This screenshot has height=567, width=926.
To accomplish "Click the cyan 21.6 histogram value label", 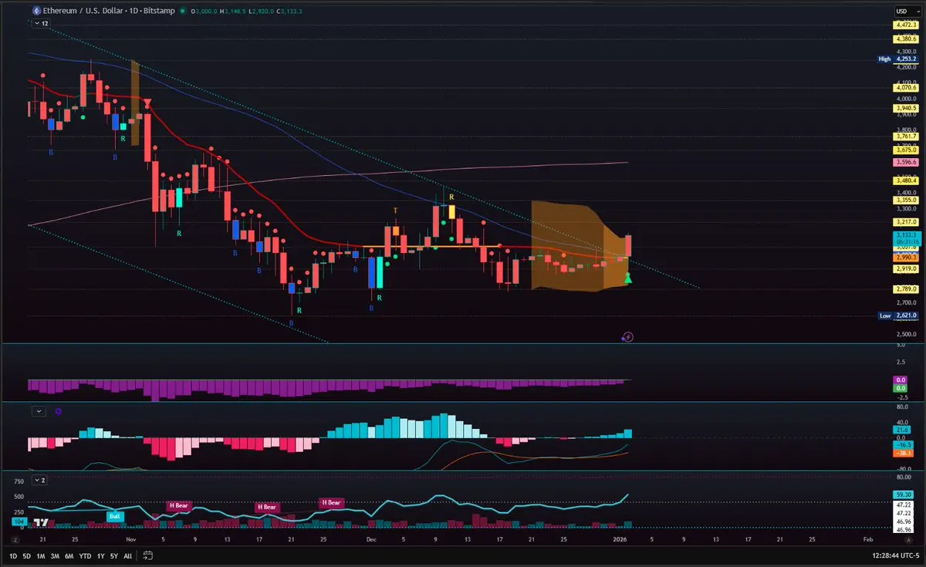I will 901,430.
